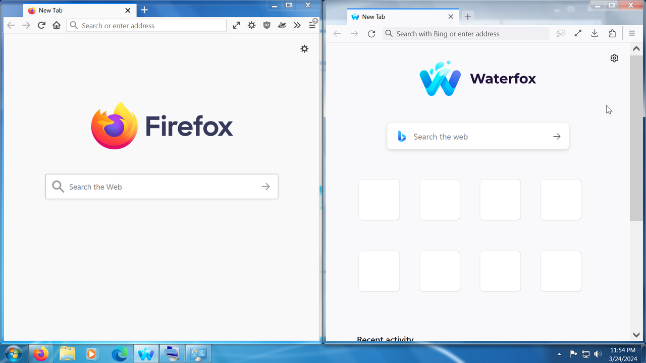The width and height of the screenshot is (646, 363).
Task: Submit search arrow in Firefox Search the Web
Action: pyautogui.click(x=266, y=187)
